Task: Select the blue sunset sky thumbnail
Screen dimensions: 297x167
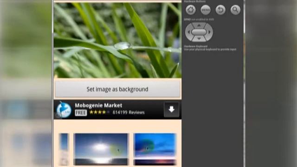Action: point(155,149)
